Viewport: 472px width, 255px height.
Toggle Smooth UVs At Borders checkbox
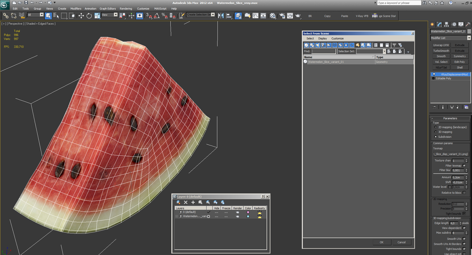(x=464, y=244)
